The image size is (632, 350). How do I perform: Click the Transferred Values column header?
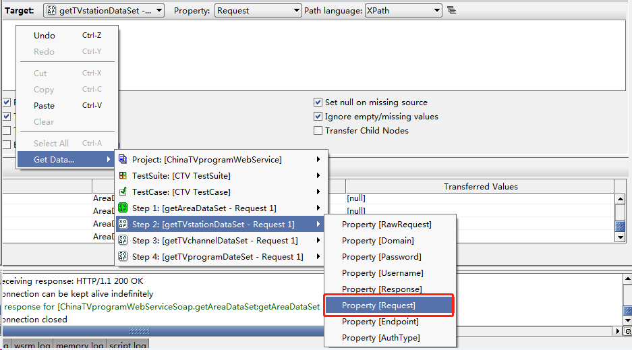click(x=480, y=187)
